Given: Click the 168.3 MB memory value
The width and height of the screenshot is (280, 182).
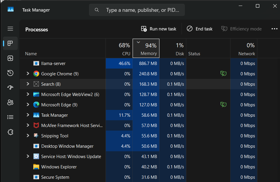Looking at the screenshot, I should 148,84.
